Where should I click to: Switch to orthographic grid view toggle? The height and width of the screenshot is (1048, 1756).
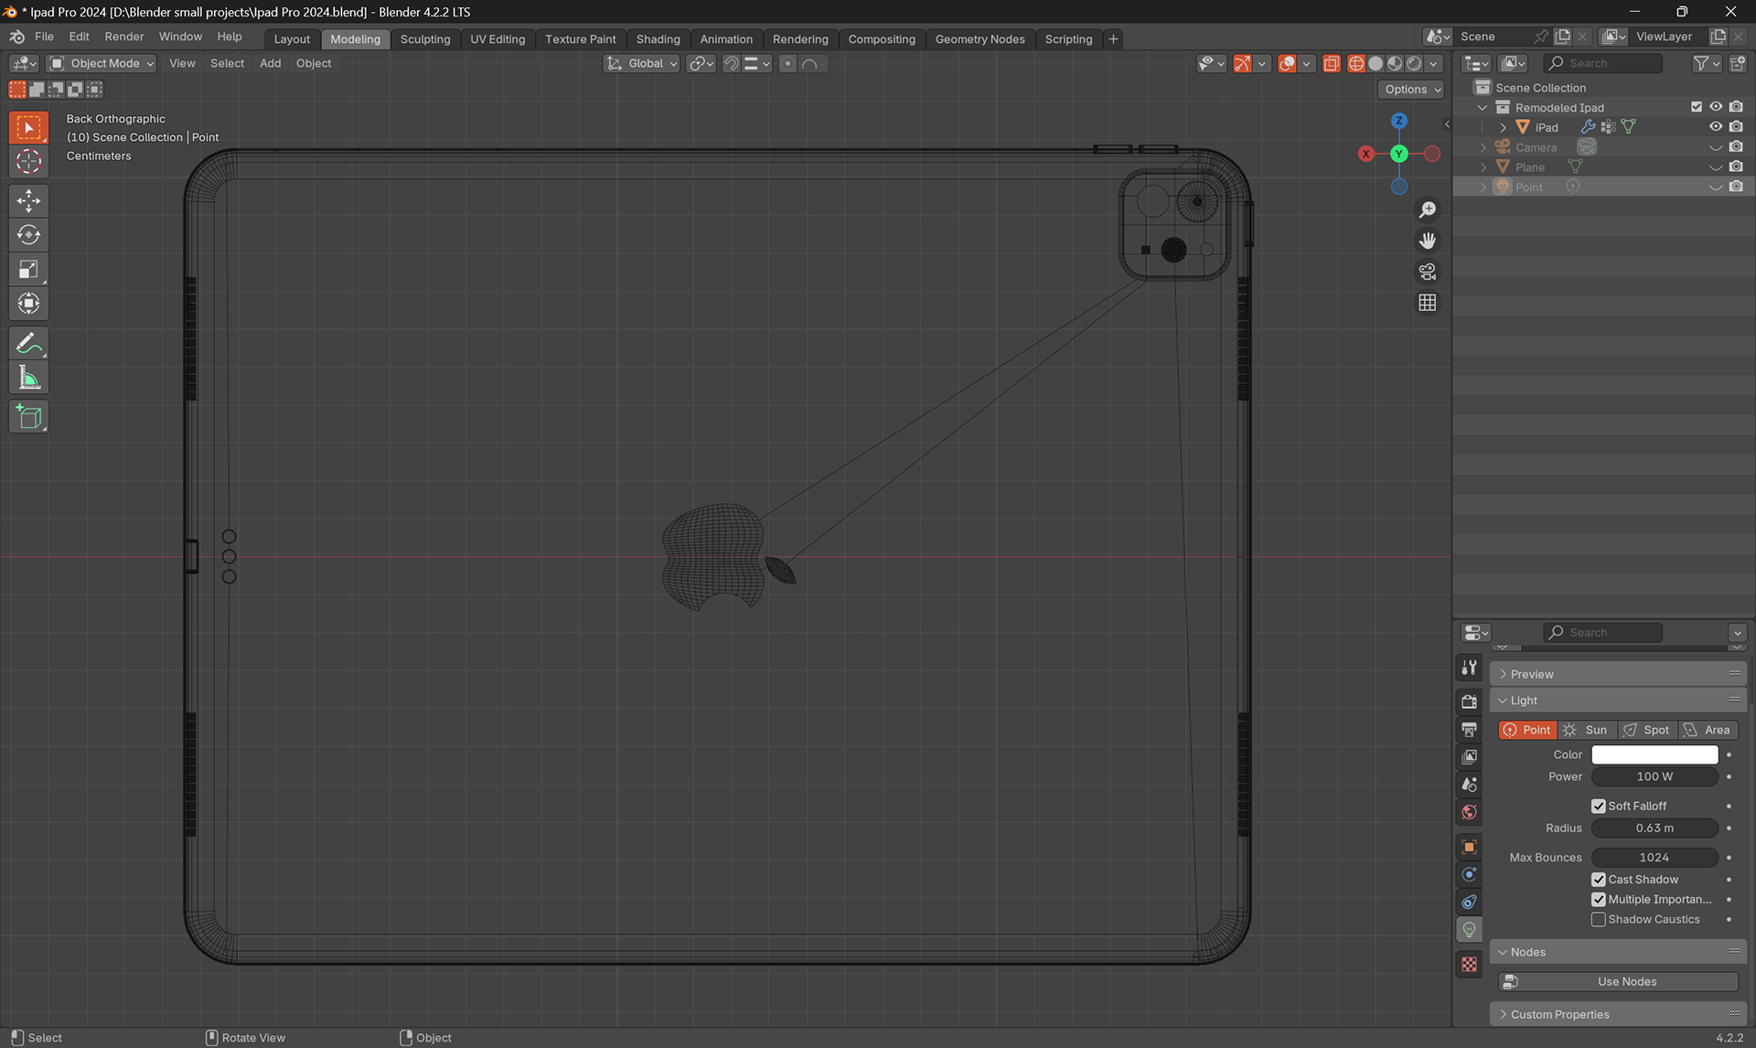1427,303
